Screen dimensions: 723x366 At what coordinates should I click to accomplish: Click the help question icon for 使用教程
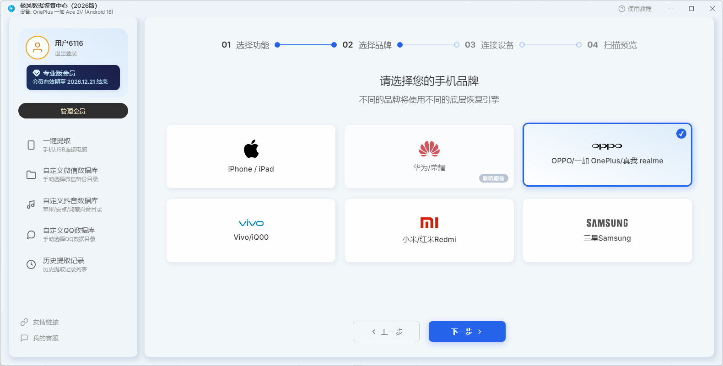621,9
